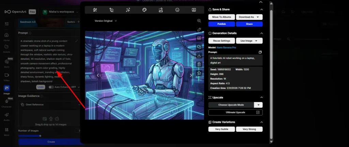Click the magic wand edit tool icon
Image resolution: width=349 pixels, height=147 pixels.
(95, 10)
